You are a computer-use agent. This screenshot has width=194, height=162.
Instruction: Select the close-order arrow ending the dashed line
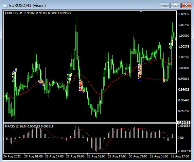[164, 80]
